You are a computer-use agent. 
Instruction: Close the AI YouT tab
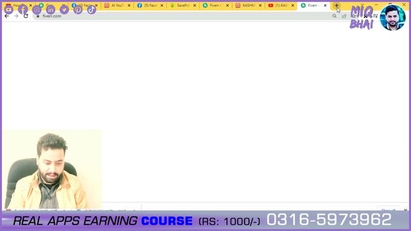coord(129,5)
